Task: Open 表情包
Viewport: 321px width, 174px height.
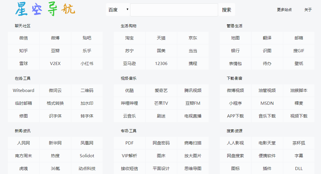Action: point(235,63)
